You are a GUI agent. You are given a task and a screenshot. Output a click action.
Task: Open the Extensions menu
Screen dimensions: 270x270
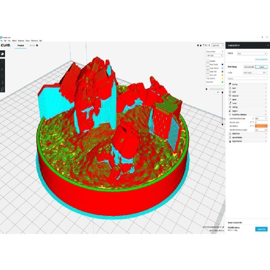coord(21,40)
